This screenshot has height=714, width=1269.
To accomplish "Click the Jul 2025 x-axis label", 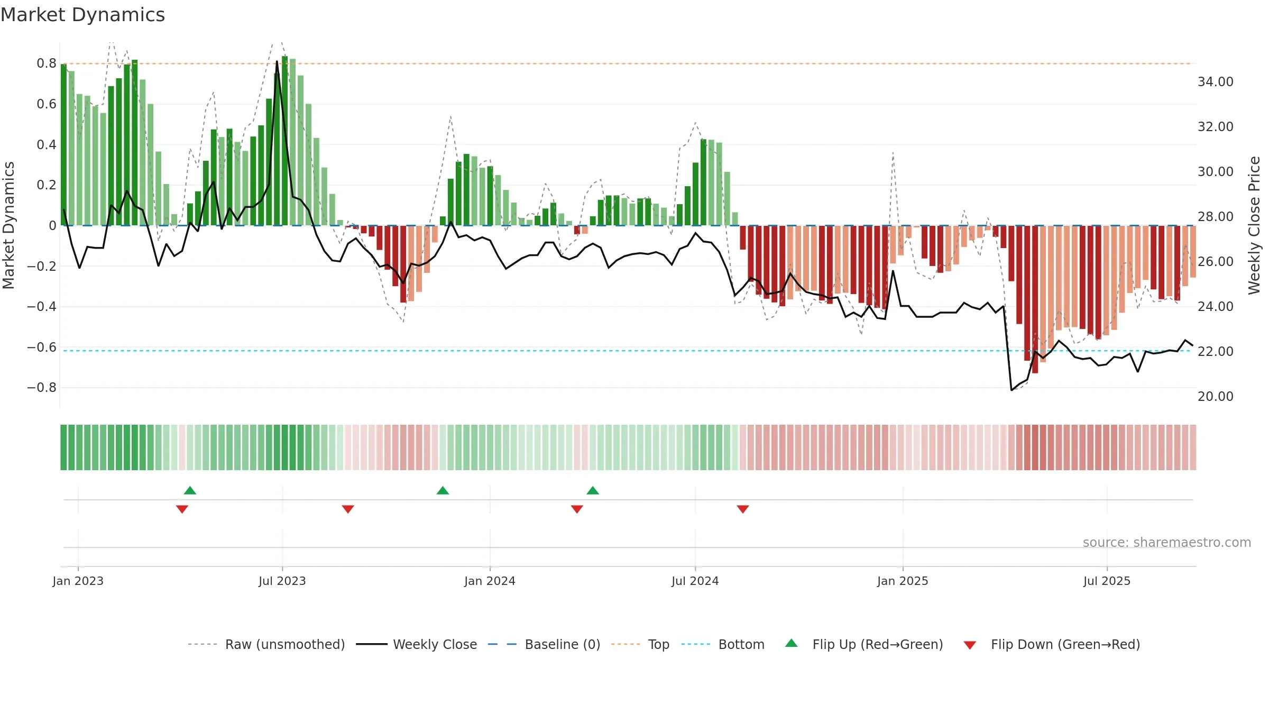I will coord(1107,581).
